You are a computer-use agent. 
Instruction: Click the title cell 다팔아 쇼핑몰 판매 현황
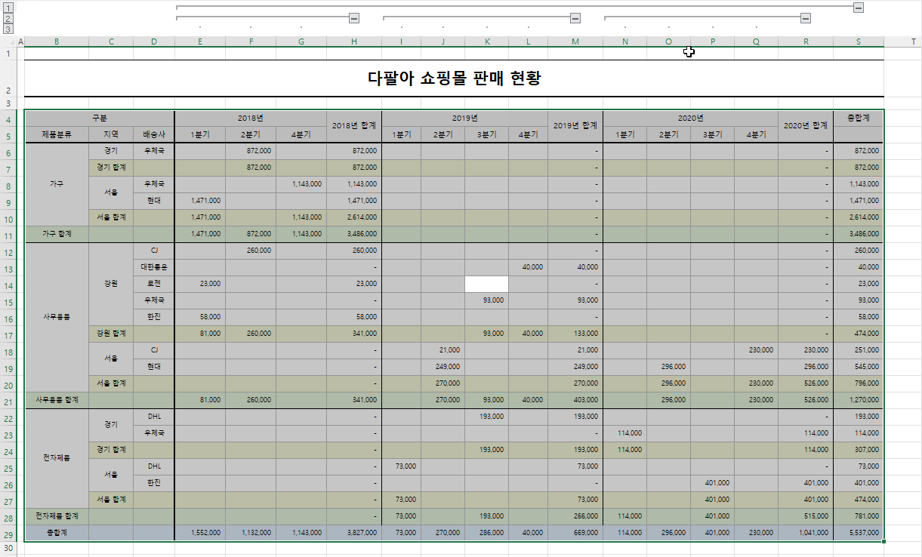click(454, 78)
